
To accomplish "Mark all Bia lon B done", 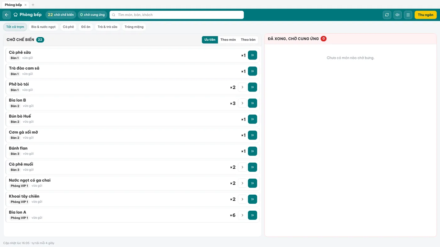I will (252, 103).
